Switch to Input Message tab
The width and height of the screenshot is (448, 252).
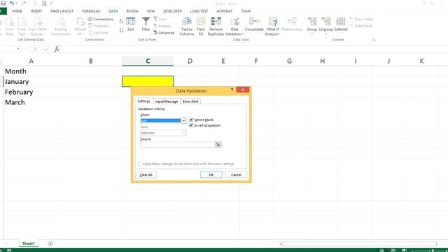(167, 101)
